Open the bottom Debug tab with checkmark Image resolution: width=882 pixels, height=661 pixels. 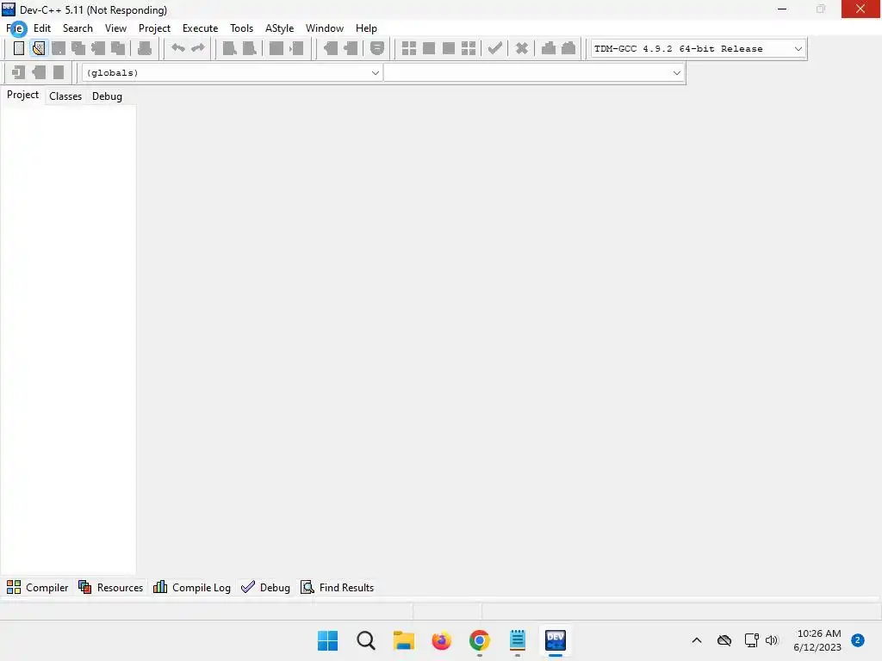click(265, 587)
